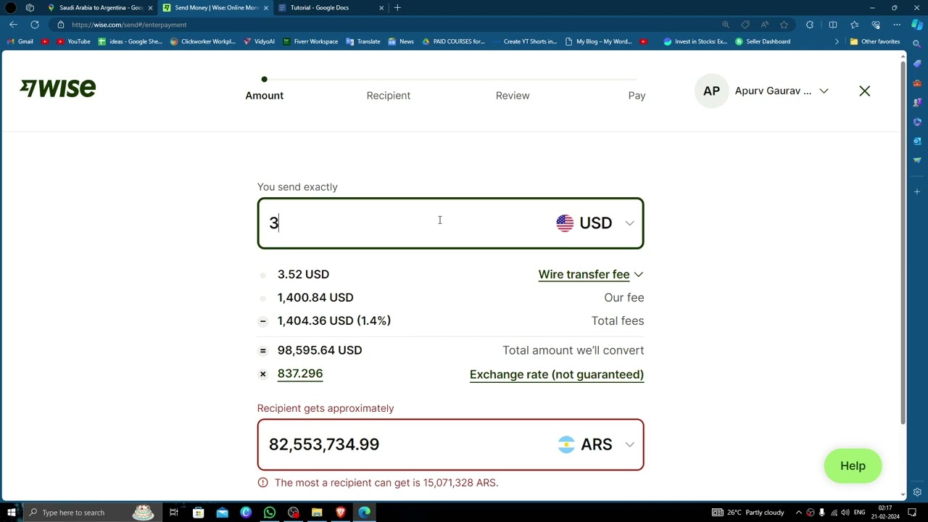Open WhatsApp from taskbar
928x522 pixels.
[x=269, y=513]
